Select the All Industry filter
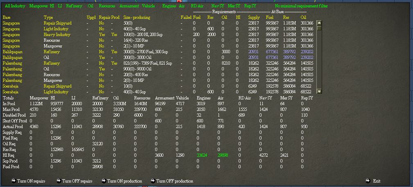 click(15, 6)
